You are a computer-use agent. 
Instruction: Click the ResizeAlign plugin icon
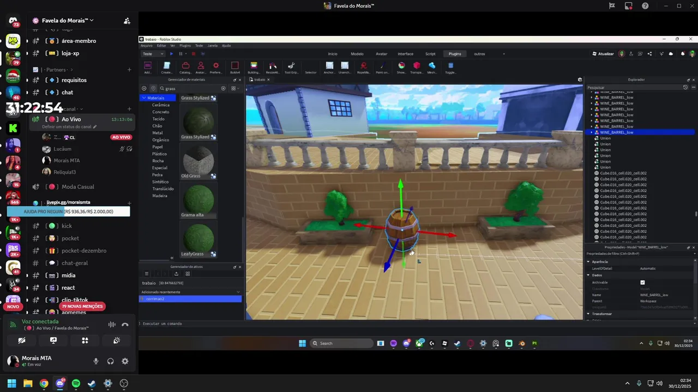click(x=272, y=66)
